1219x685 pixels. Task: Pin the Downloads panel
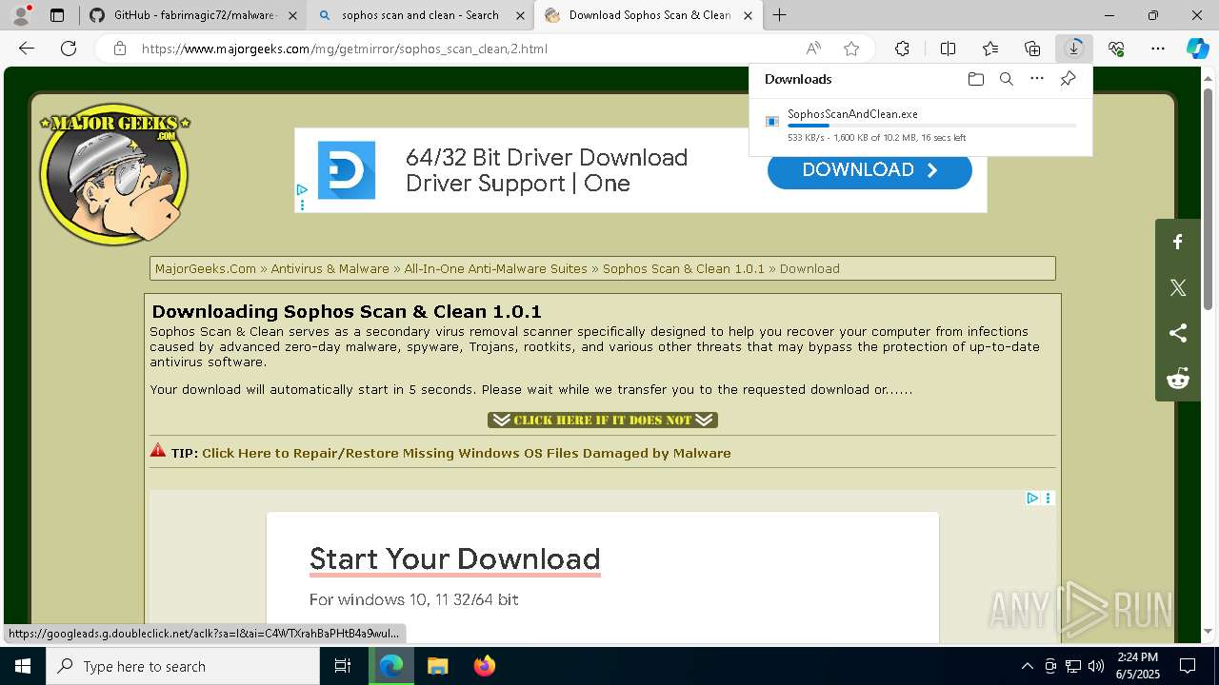click(x=1068, y=79)
